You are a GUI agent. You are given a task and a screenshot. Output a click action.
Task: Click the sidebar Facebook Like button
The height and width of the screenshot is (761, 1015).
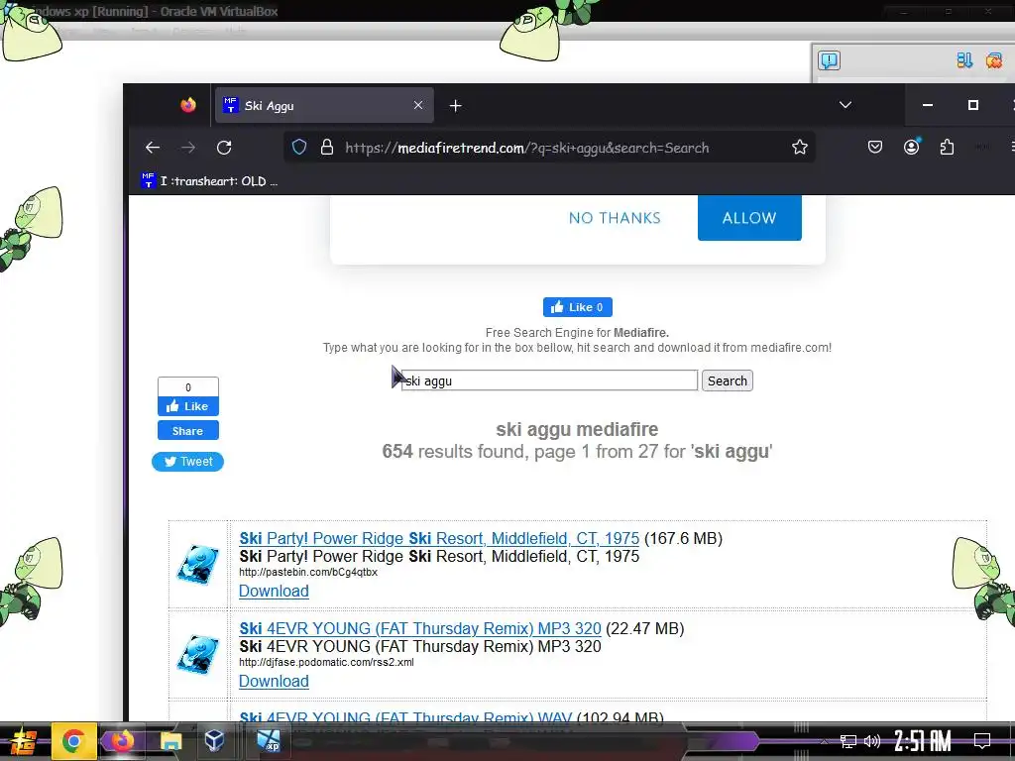click(187, 406)
